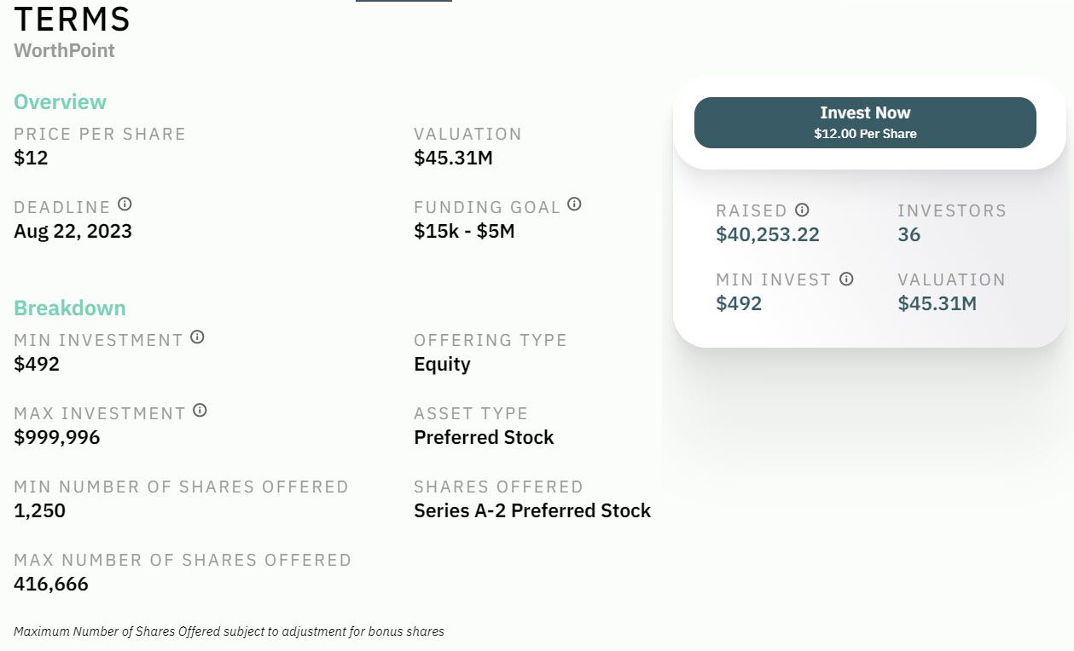The width and height of the screenshot is (1074, 651).
Task: Select the Overview section heading
Action: tap(60, 102)
